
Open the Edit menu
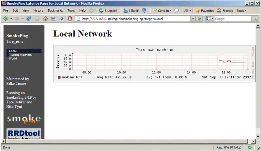point(15,10)
